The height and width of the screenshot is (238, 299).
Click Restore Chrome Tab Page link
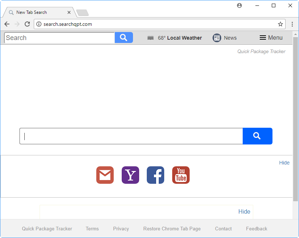(x=172, y=229)
